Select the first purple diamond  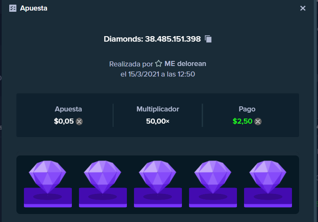point(47,177)
